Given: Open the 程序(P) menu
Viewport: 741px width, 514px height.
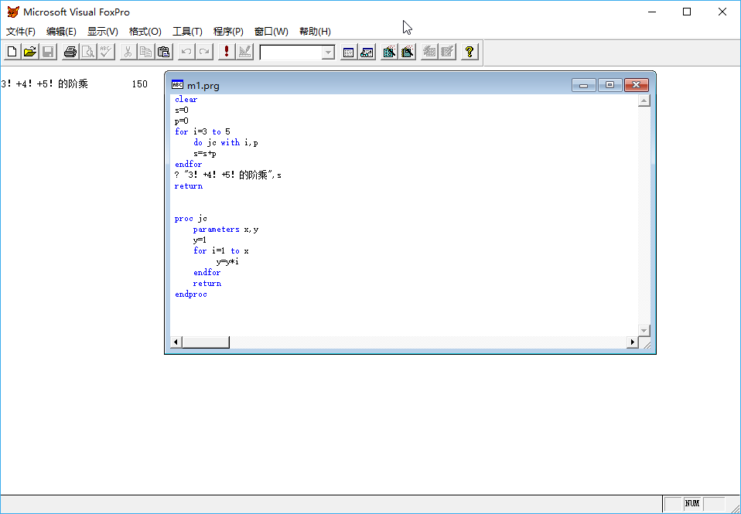Looking at the screenshot, I should click(x=228, y=32).
